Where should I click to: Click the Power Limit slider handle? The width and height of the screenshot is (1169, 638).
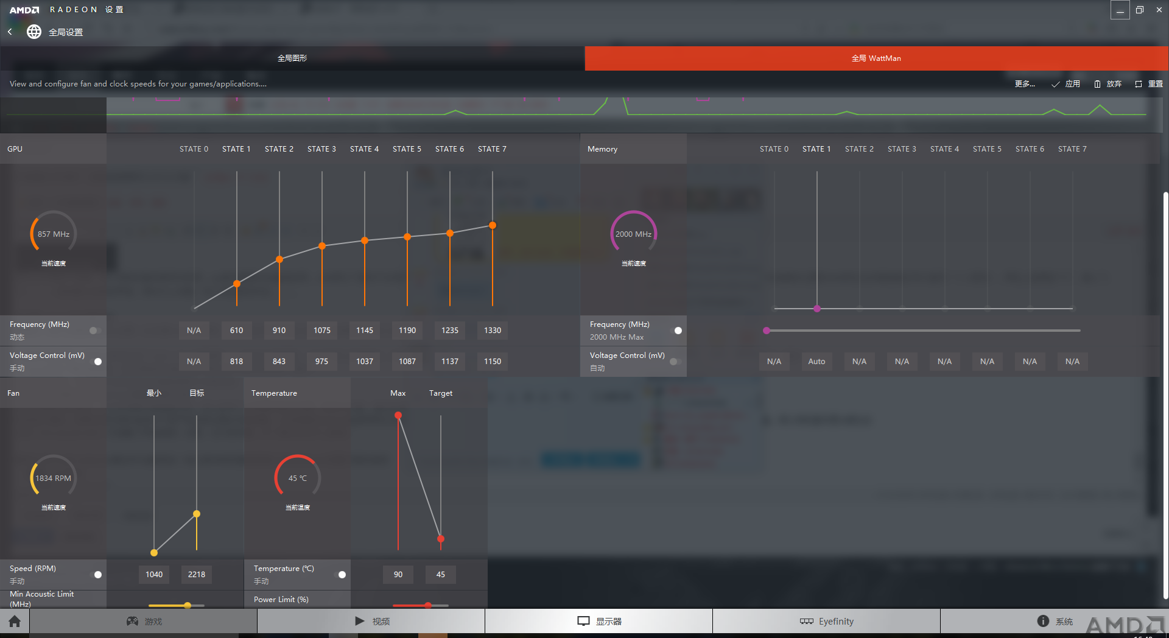pos(428,605)
